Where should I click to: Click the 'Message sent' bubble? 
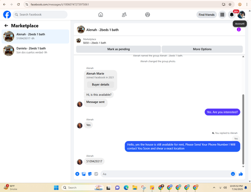point(95,102)
